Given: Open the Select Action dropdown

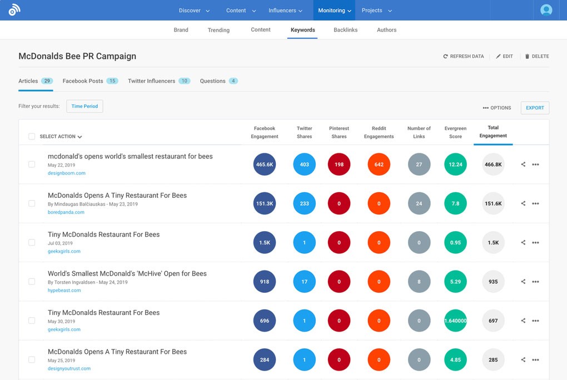Looking at the screenshot, I should click(x=61, y=137).
